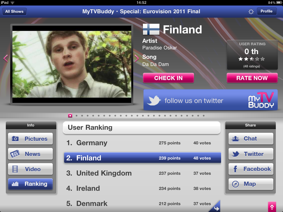This screenshot has height=212, width=283.
Task: Open the Map compass icon
Action: click(x=235, y=184)
